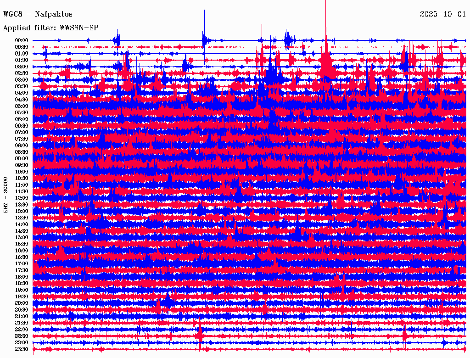The image size is (470, 358).
Task: Select the 12:30 time row label
Action: [22, 205]
